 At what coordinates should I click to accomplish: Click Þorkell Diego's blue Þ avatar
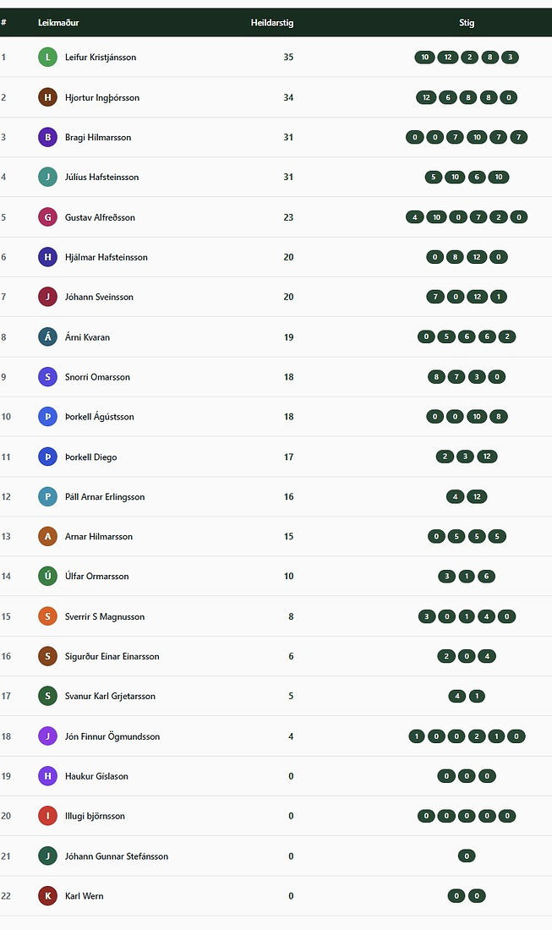[48, 457]
